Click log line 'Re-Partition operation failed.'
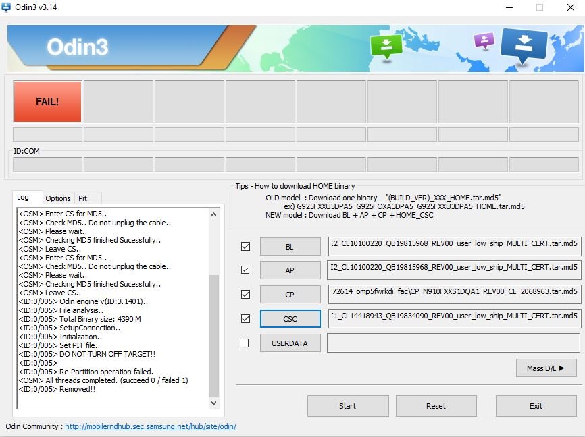The width and height of the screenshot is (585, 437). (86, 372)
